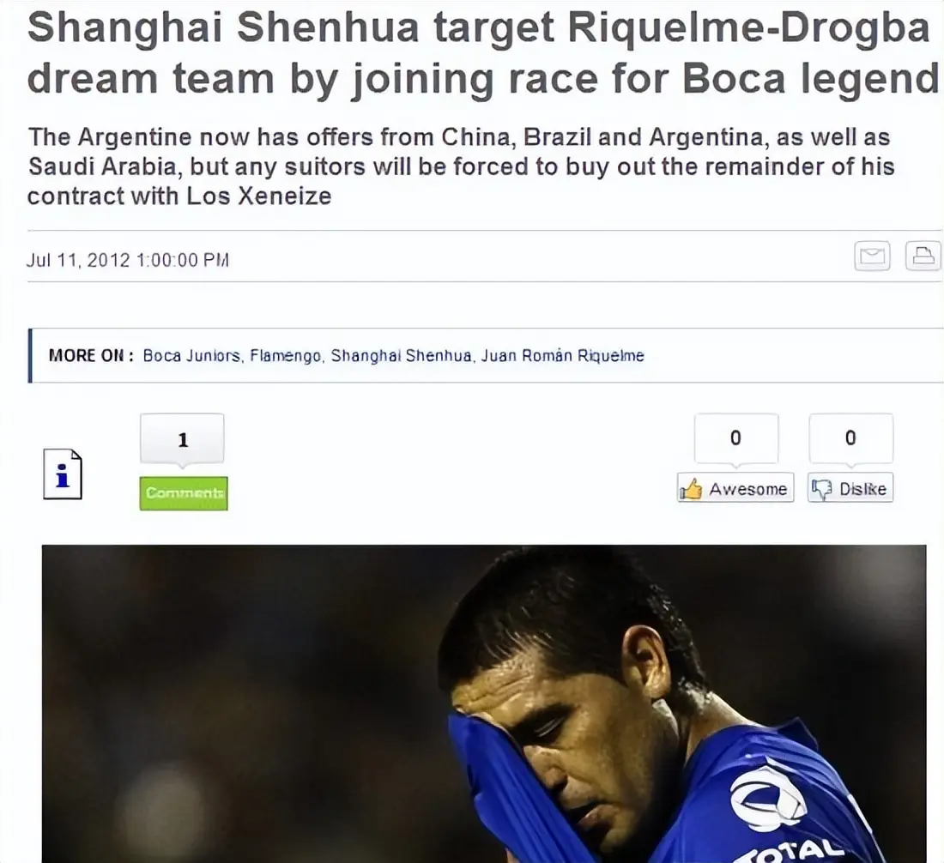
Task: Click the email article envelope icon
Action: click(872, 256)
